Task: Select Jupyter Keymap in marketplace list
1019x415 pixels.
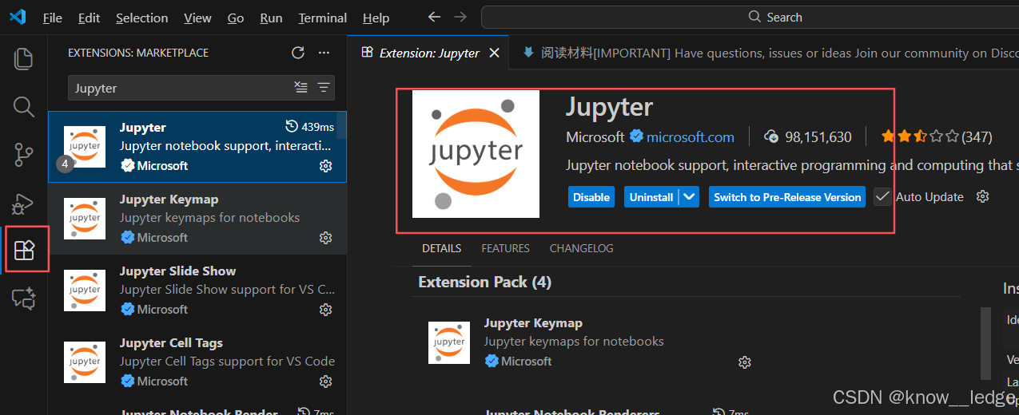Action: point(197,219)
